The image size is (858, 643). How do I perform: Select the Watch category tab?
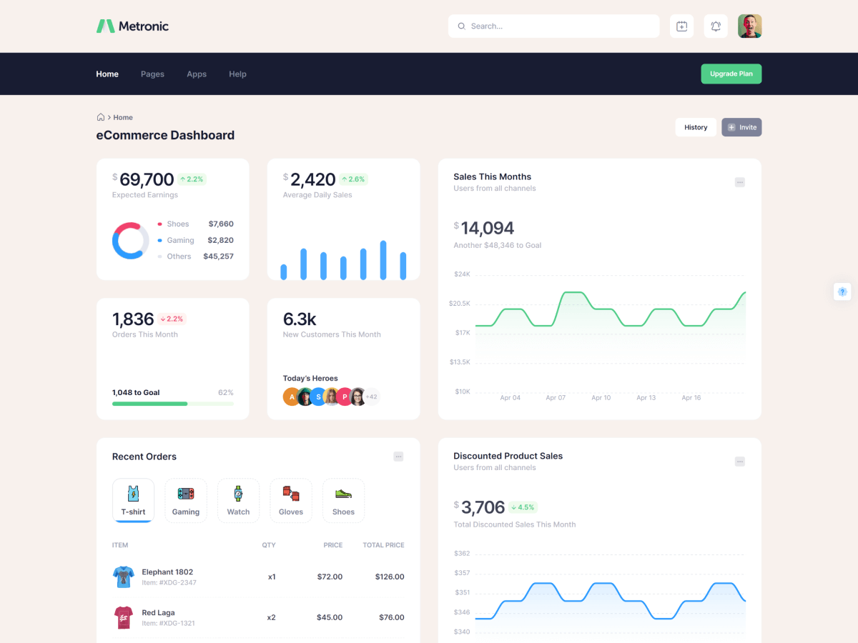(x=238, y=500)
